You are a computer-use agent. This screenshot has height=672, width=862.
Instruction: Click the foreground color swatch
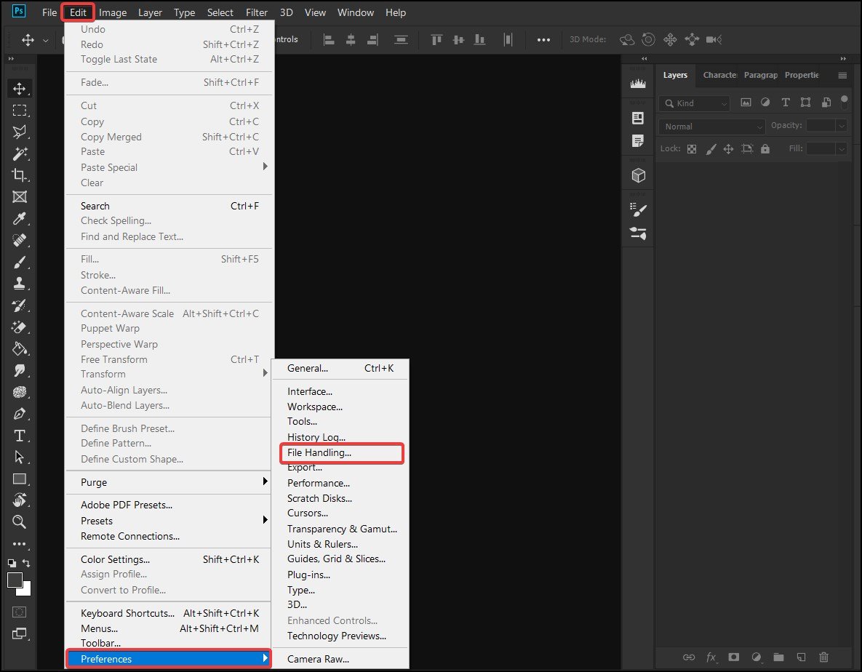[x=15, y=580]
